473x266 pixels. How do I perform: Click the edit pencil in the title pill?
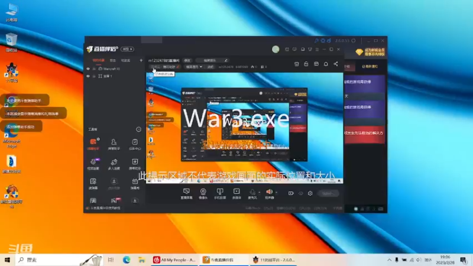tap(226, 60)
